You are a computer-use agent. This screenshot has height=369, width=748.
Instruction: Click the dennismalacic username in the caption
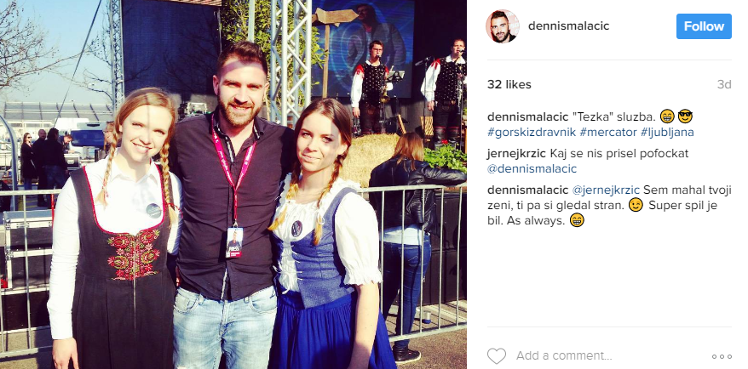tap(527, 116)
